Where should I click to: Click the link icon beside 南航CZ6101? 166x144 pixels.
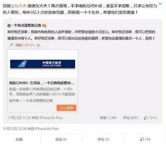point(11,45)
